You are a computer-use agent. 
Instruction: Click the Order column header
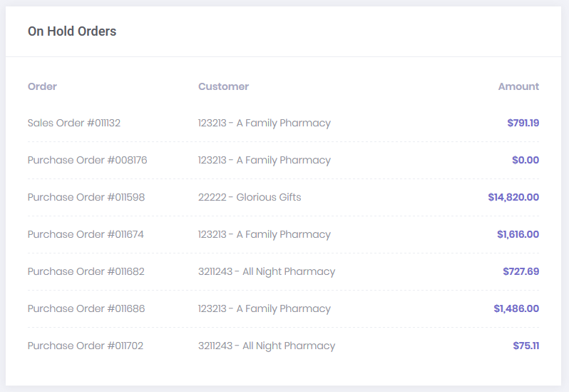(42, 86)
